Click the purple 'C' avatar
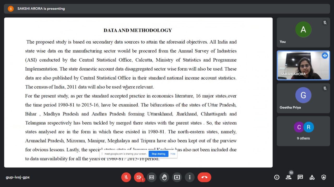The width and height of the screenshot is (334, 187). [299, 127]
